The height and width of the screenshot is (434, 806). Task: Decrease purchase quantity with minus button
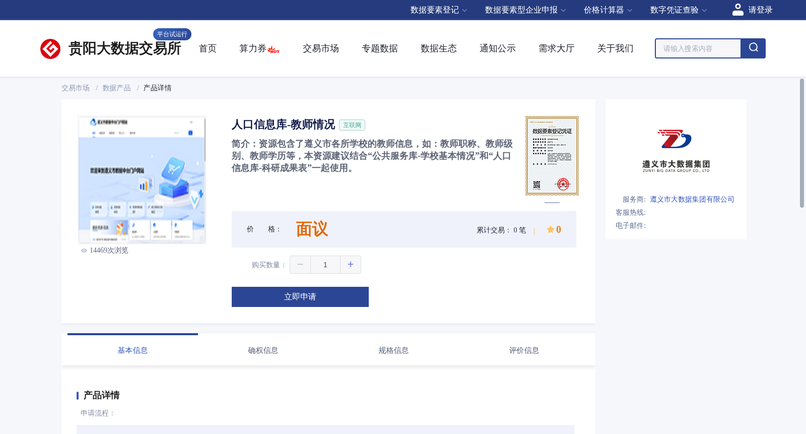click(x=300, y=265)
